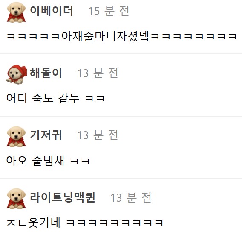Click the 15 분 전 timestamp
The height and width of the screenshot is (232, 242).
tap(109, 11)
